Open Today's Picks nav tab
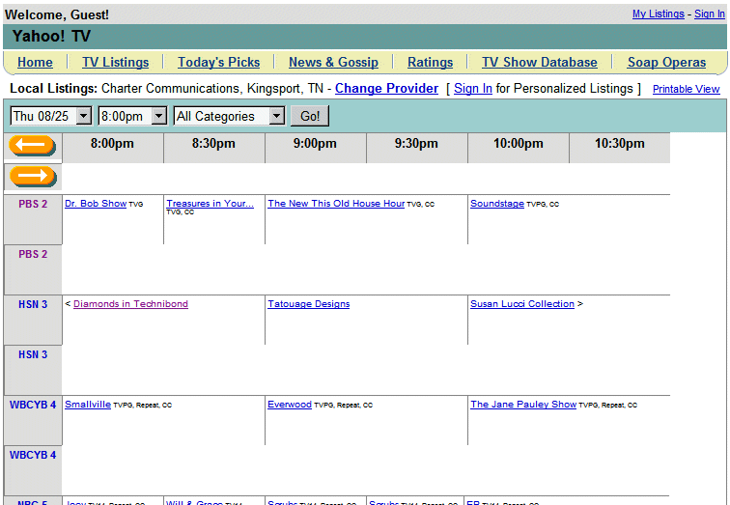Screen dimensions: 730x505 (219, 63)
